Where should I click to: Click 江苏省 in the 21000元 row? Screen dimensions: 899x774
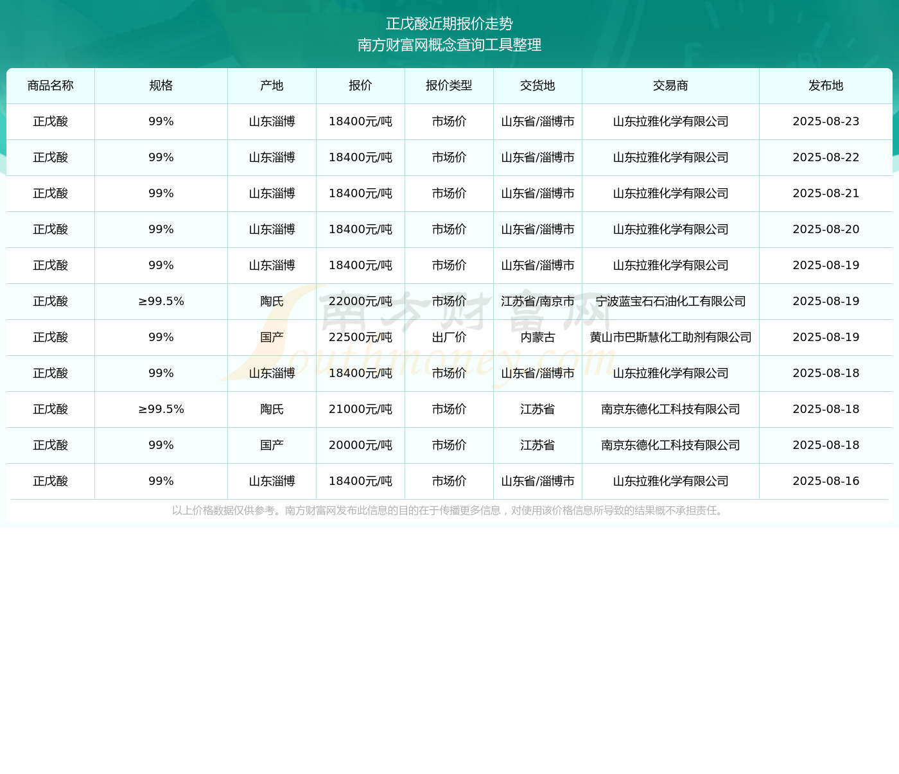(x=538, y=409)
